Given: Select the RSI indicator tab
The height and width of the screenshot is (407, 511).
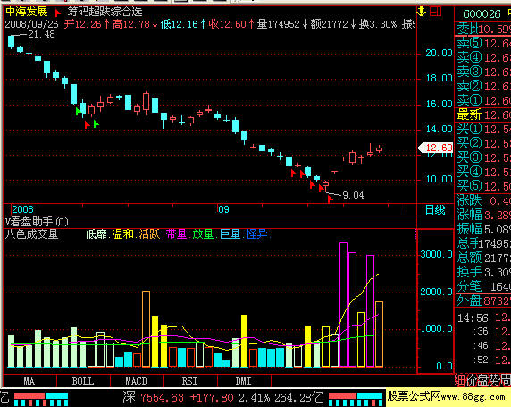Looking at the screenshot, I should click(x=189, y=381).
